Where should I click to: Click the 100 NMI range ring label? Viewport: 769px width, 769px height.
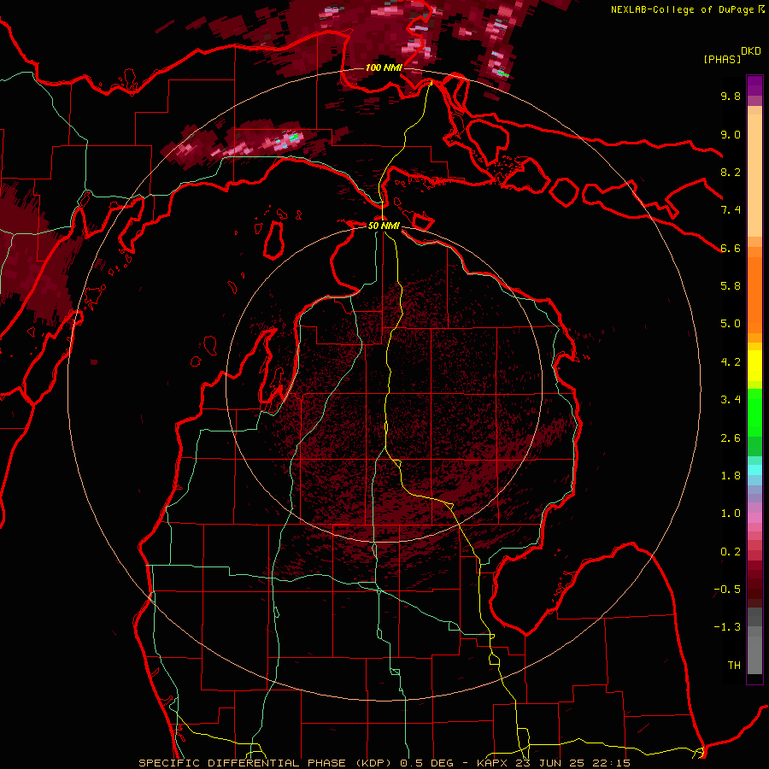tap(384, 68)
